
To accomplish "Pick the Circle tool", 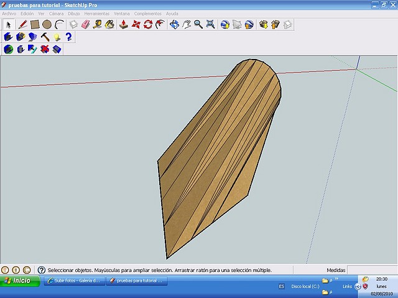I will click(x=47, y=25).
